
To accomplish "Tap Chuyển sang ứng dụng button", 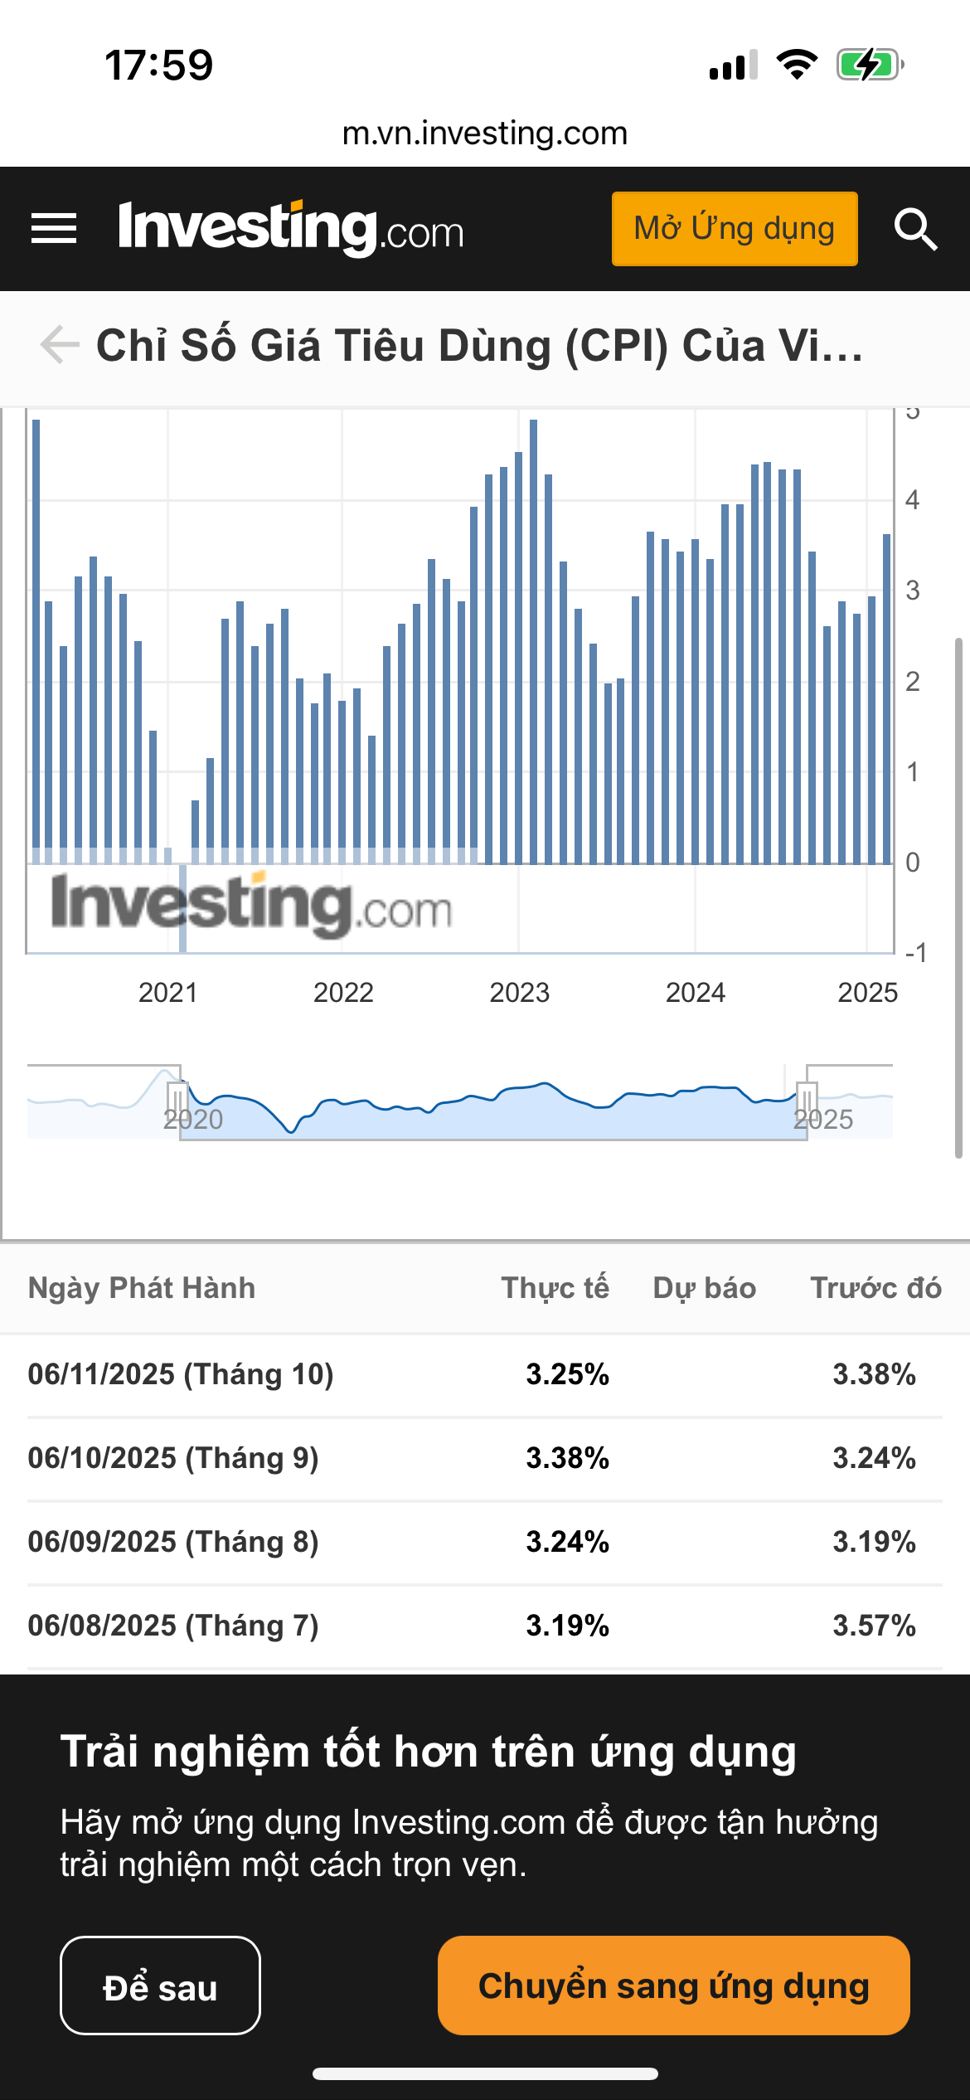I will [x=673, y=1986].
